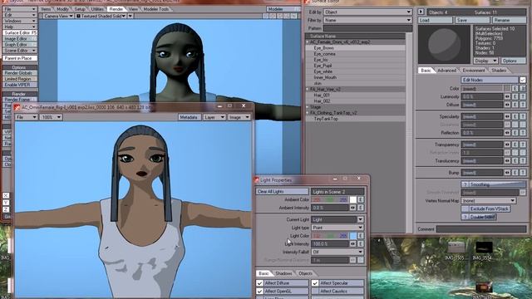The width and height of the screenshot is (532, 299).
Task: Click the envelope E button for Color
Action: click(x=515, y=89)
